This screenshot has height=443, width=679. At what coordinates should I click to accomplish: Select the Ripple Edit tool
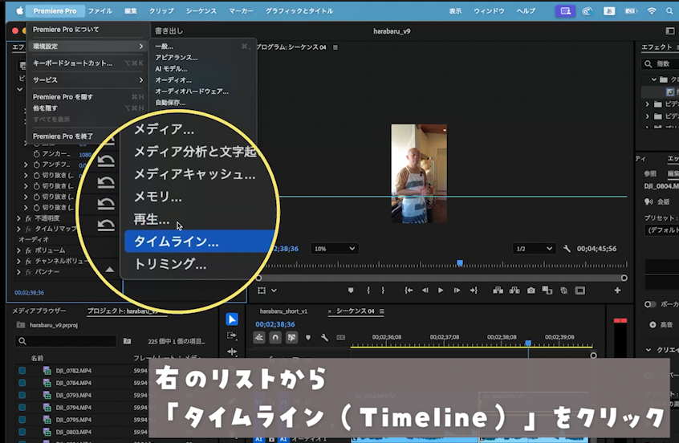click(x=232, y=352)
